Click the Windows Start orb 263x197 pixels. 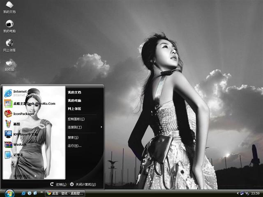tap(9, 193)
